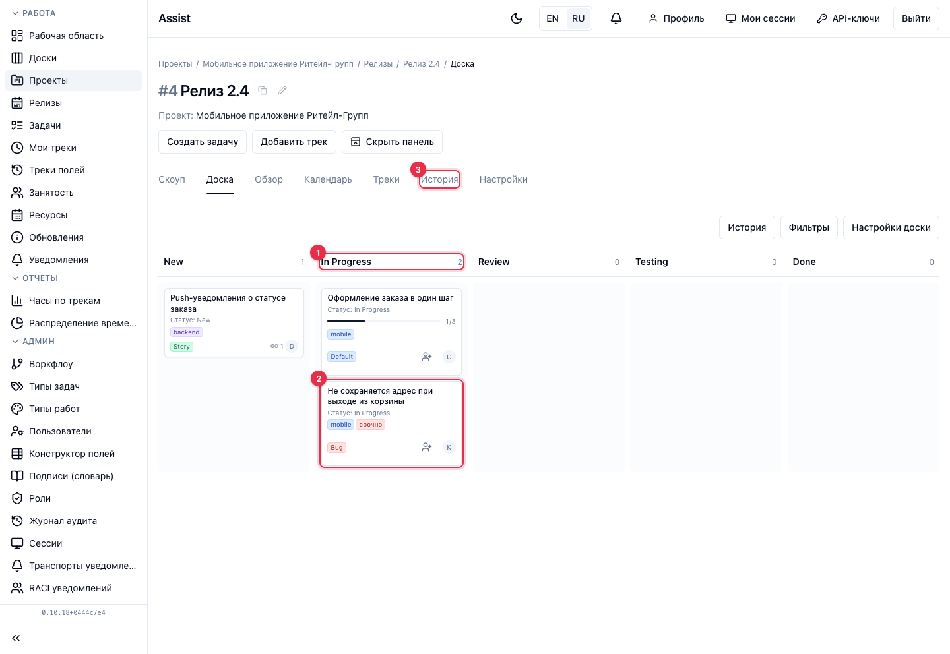Click the Добавить трек button
Image resolution: width=950 pixels, height=654 pixels.
[x=294, y=142]
